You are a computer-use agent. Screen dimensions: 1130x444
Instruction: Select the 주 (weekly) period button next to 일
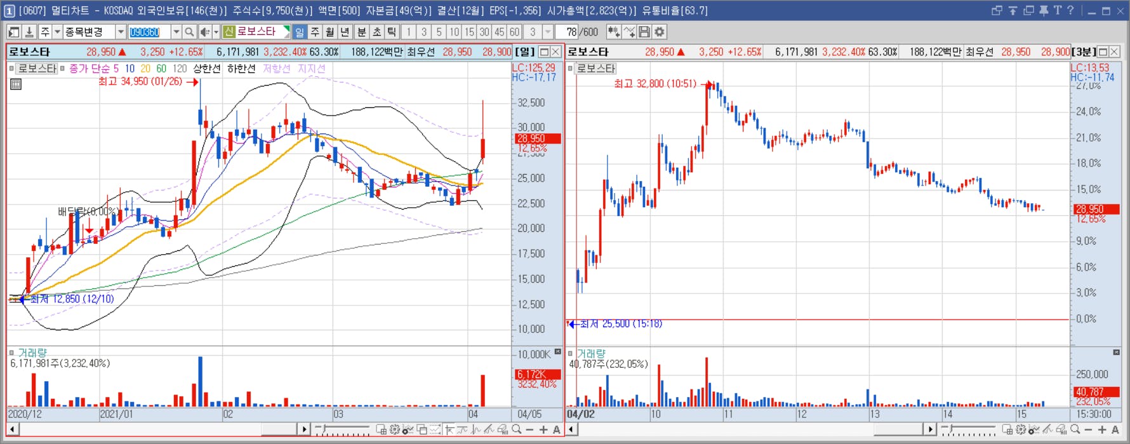(315, 32)
